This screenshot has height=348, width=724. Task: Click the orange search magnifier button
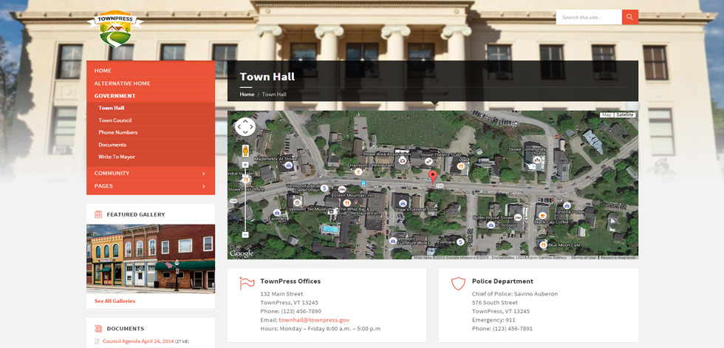[629, 17]
